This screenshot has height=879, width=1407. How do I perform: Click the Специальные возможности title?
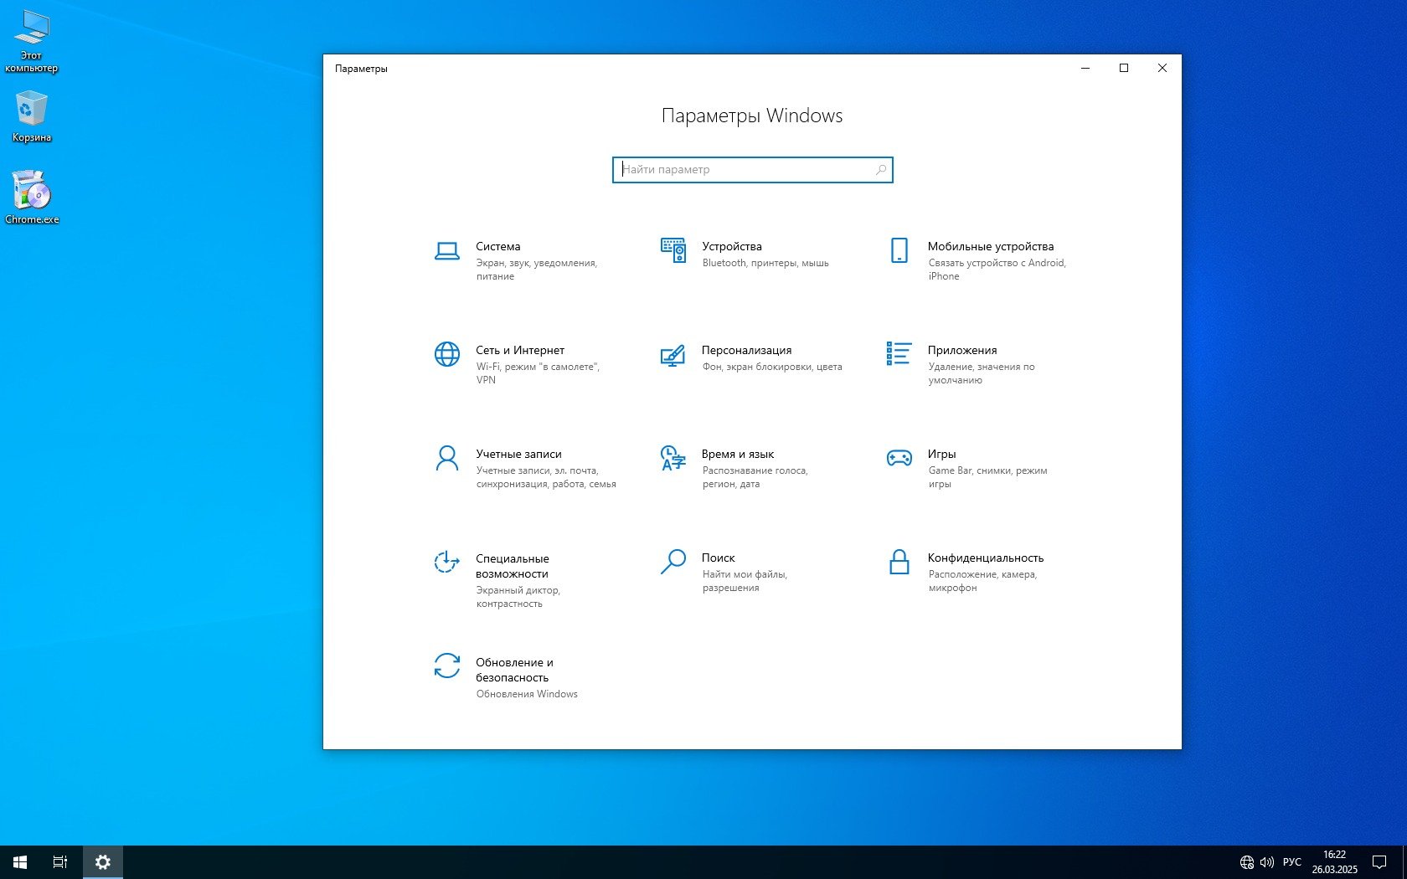pos(513,566)
